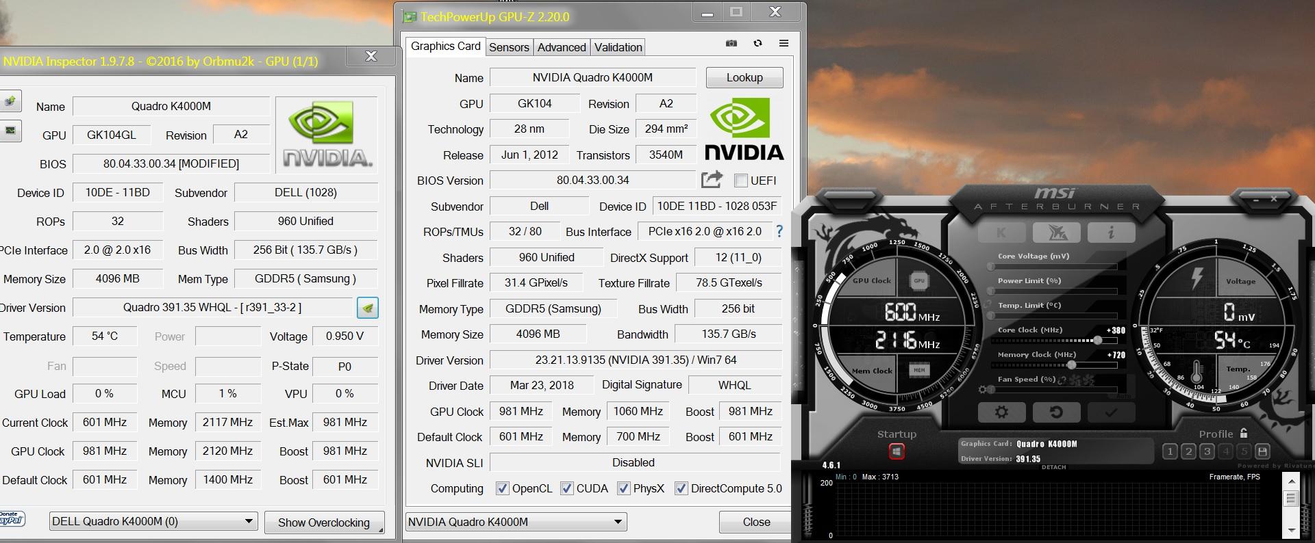Maximize GPU-Z window
Viewport: 1315px width, 543px height.
pos(736,12)
